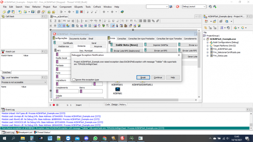Click the Save (floppy disk) toolbar icon
The width and height of the screenshot is (253, 142).
pyautogui.click(x=33, y=12)
